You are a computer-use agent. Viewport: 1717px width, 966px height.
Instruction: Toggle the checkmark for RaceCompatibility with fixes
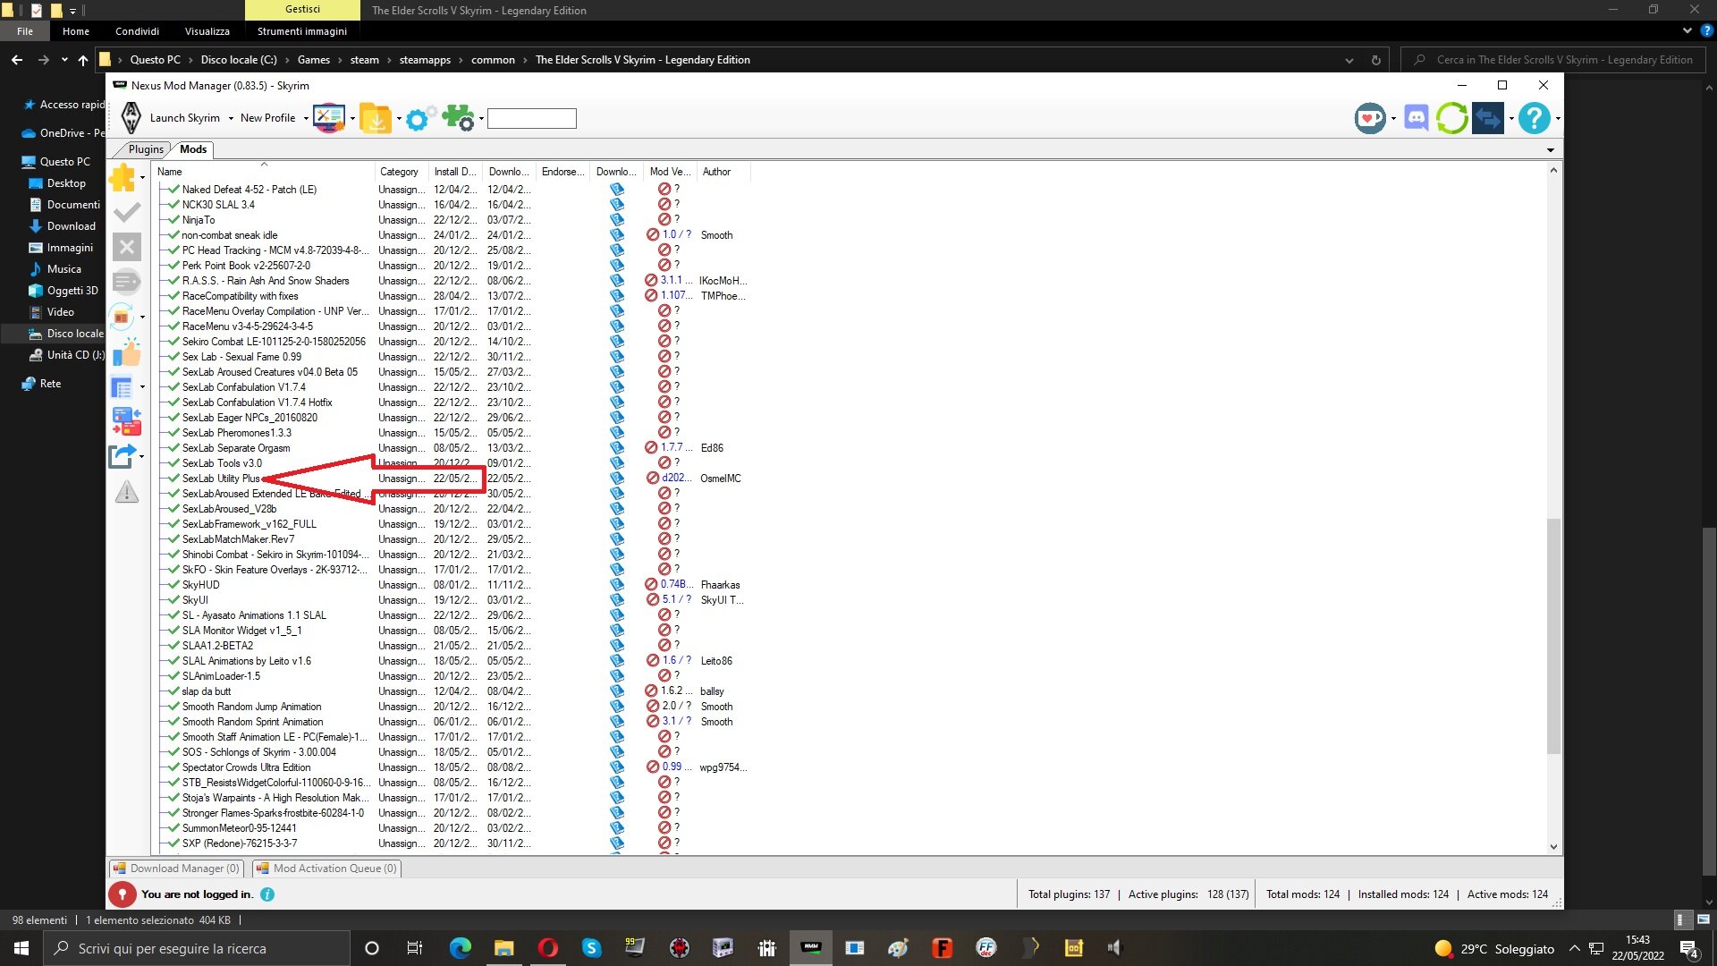173,296
